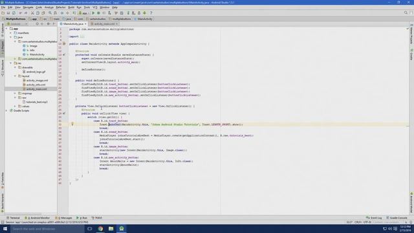Close the MainActivity.java tab
414x233 pixels.
point(85,24)
